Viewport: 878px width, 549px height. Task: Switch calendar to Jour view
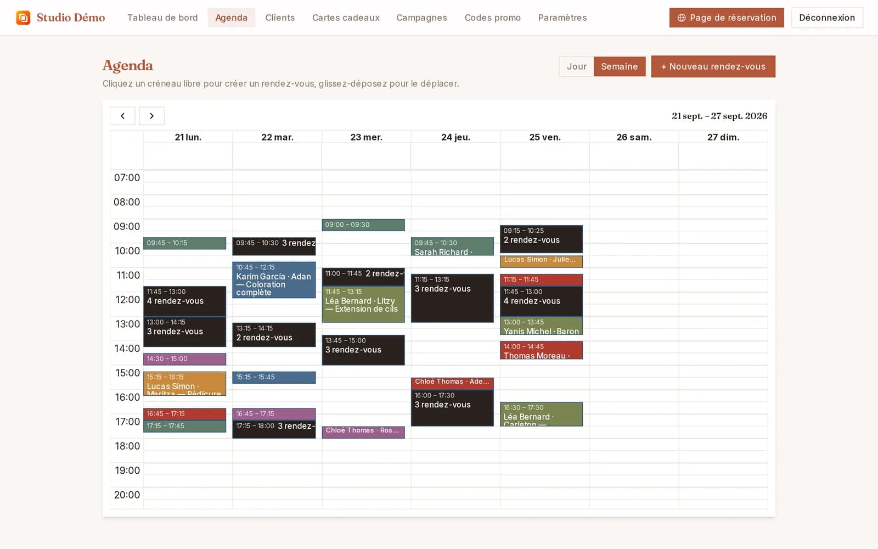[576, 66]
